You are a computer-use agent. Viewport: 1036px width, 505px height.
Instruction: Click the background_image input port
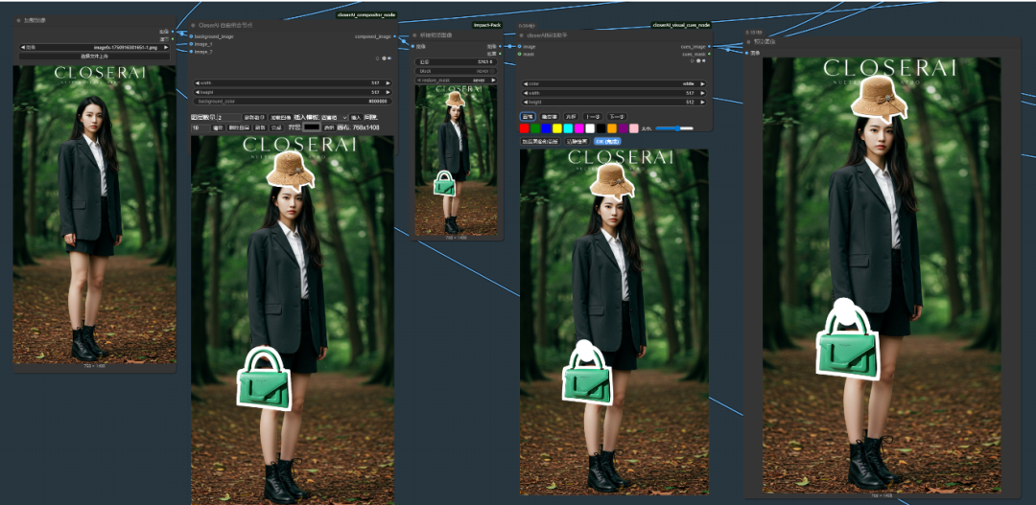191,36
